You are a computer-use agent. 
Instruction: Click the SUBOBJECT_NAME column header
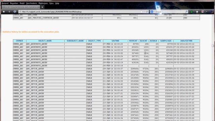point(75,41)
